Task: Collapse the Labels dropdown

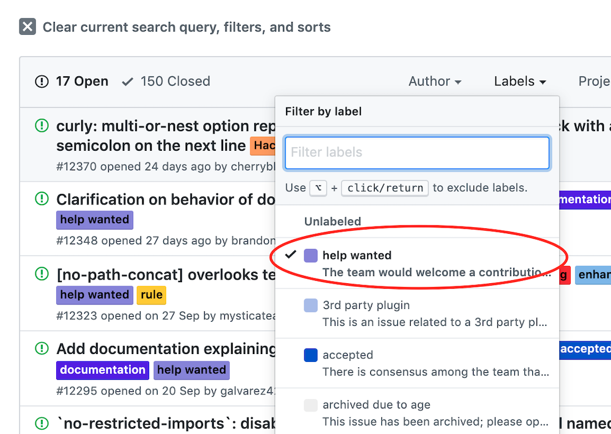Action: click(x=520, y=81)
